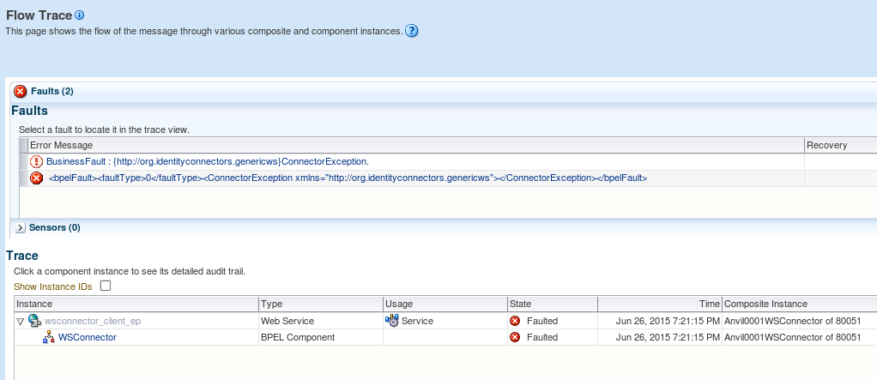Click the wsconnector_client_ep web service icon
This screenshot has height=380, width=877.
point(35,321)
